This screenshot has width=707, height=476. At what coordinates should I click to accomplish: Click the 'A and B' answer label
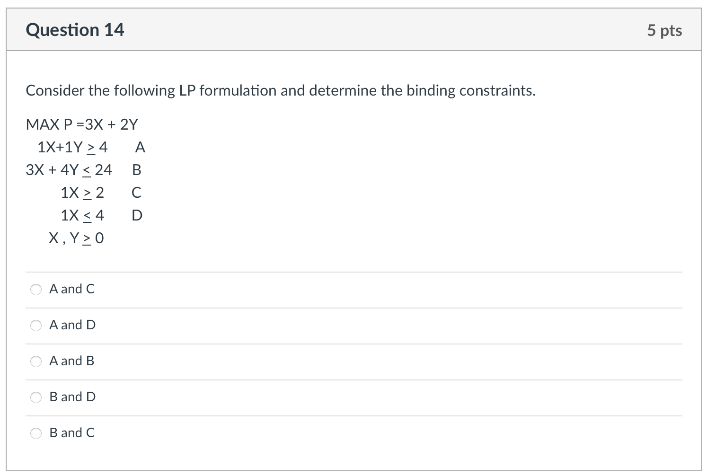(71, 361)
